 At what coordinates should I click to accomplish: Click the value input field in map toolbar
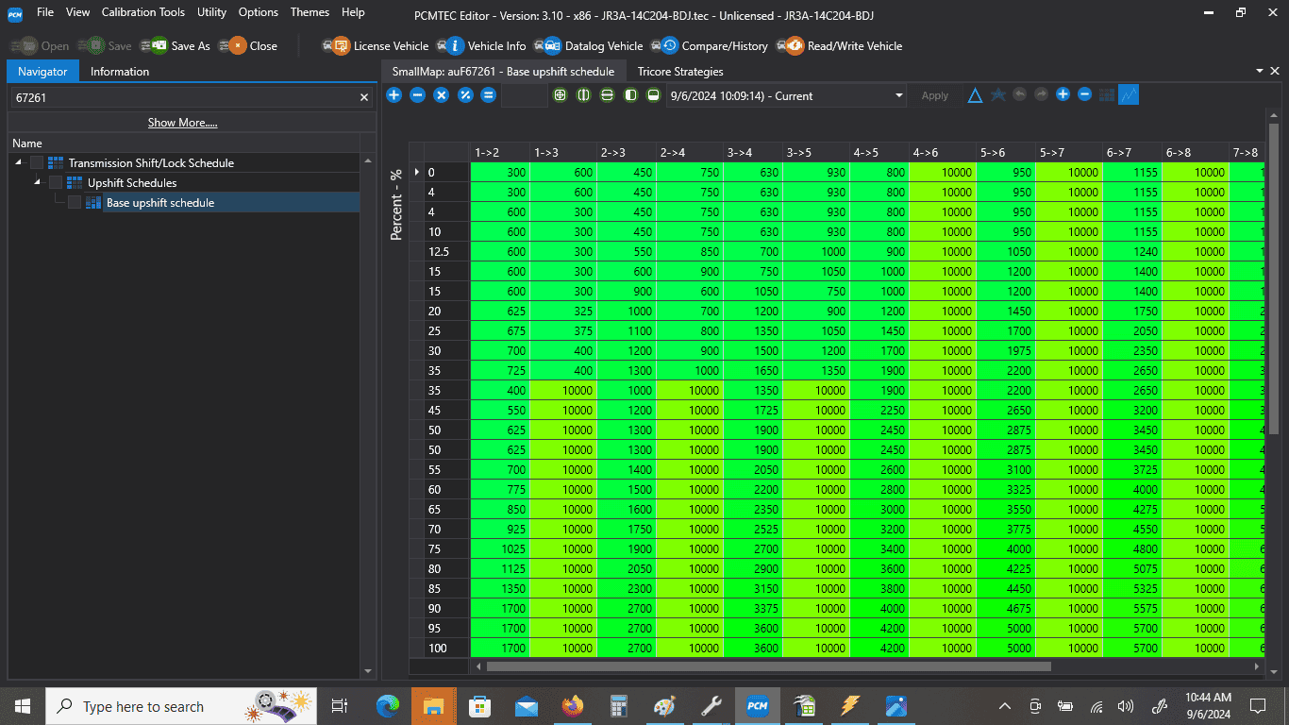click(x=525, y=95)
